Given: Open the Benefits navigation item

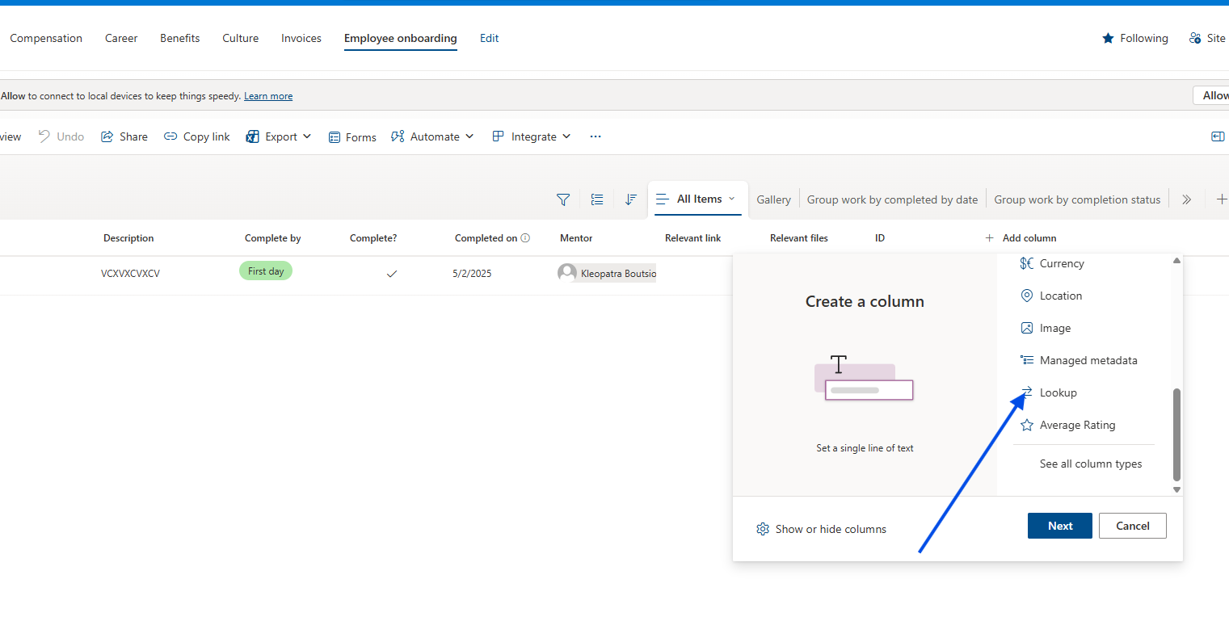Looking at the screenshot, I should point(179,38).
